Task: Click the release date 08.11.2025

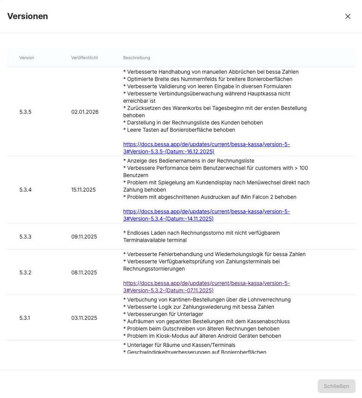Action: [84, 272]
